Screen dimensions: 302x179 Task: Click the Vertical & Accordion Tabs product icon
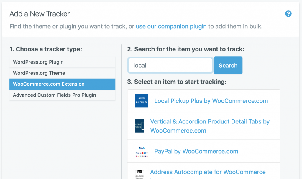tap(139, 126)
